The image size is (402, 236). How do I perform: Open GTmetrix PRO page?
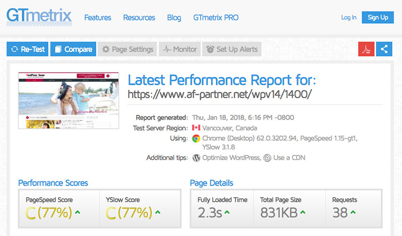click(216, 18)
